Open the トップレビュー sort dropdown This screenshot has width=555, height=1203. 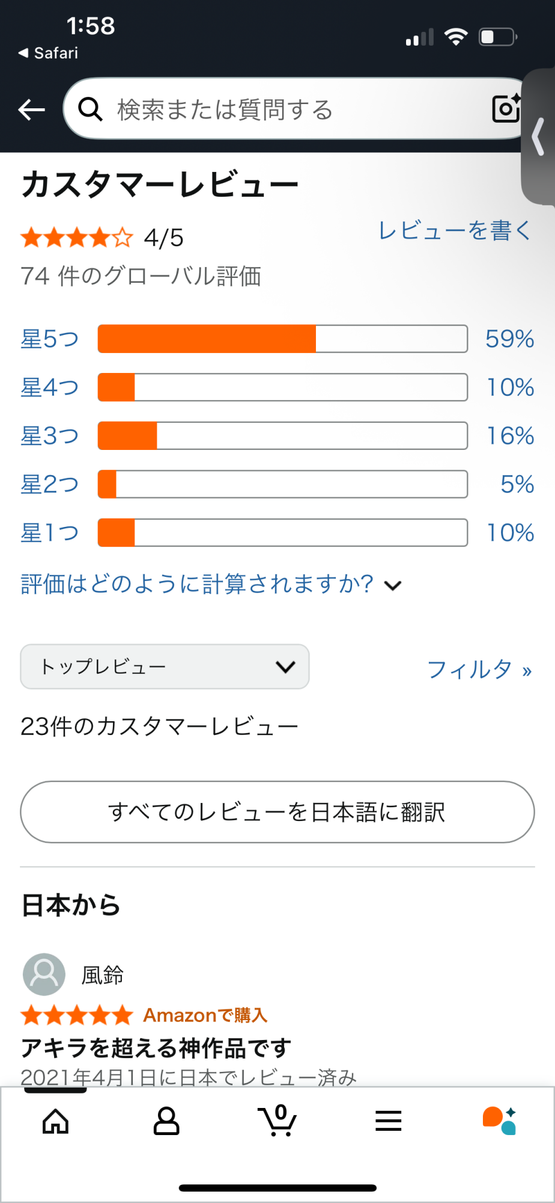(165, 666)
